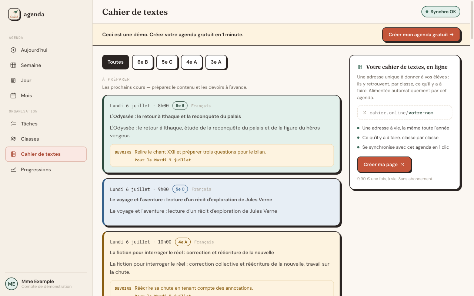
Task: Click '9,90 € une fois, à vie' note
Action: click(395, 179)
